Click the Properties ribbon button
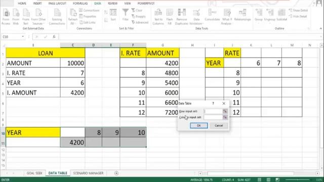 coord(88,16)
